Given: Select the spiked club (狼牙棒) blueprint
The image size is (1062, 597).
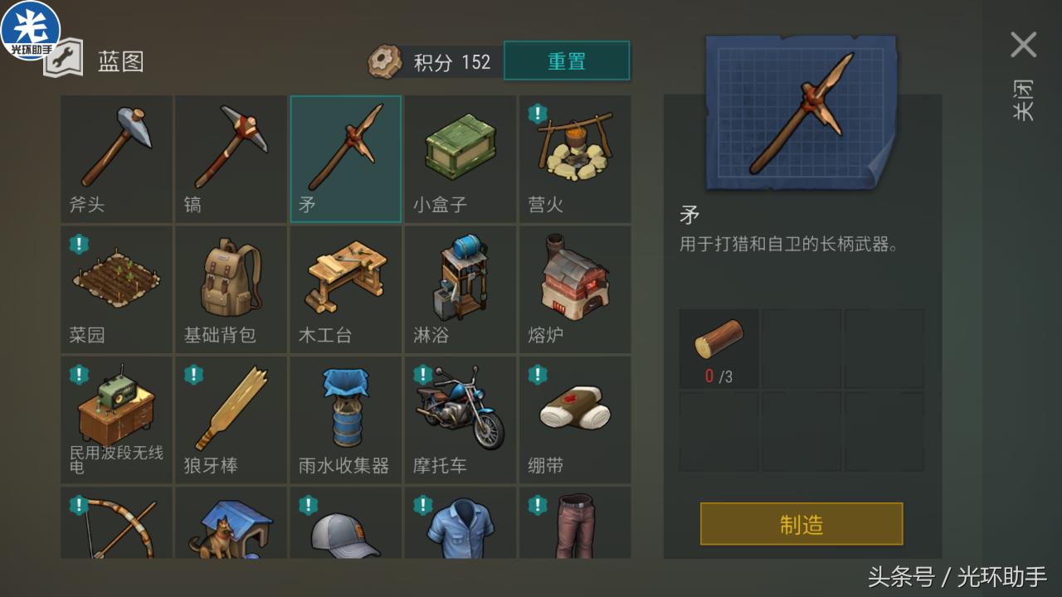Looking at the screenshot, I should click(x=231, y=420).
